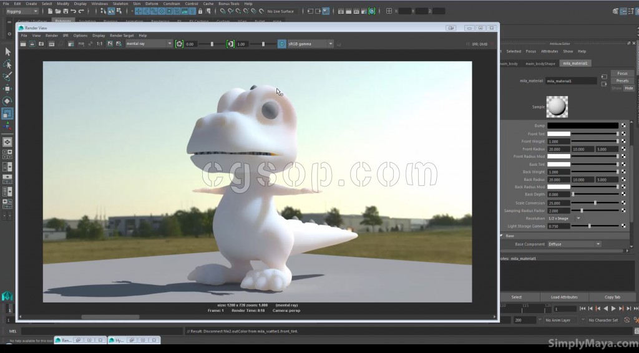639x353 pixels.
Task: Click Open Scene folder icon
Action: pos(58,11)
